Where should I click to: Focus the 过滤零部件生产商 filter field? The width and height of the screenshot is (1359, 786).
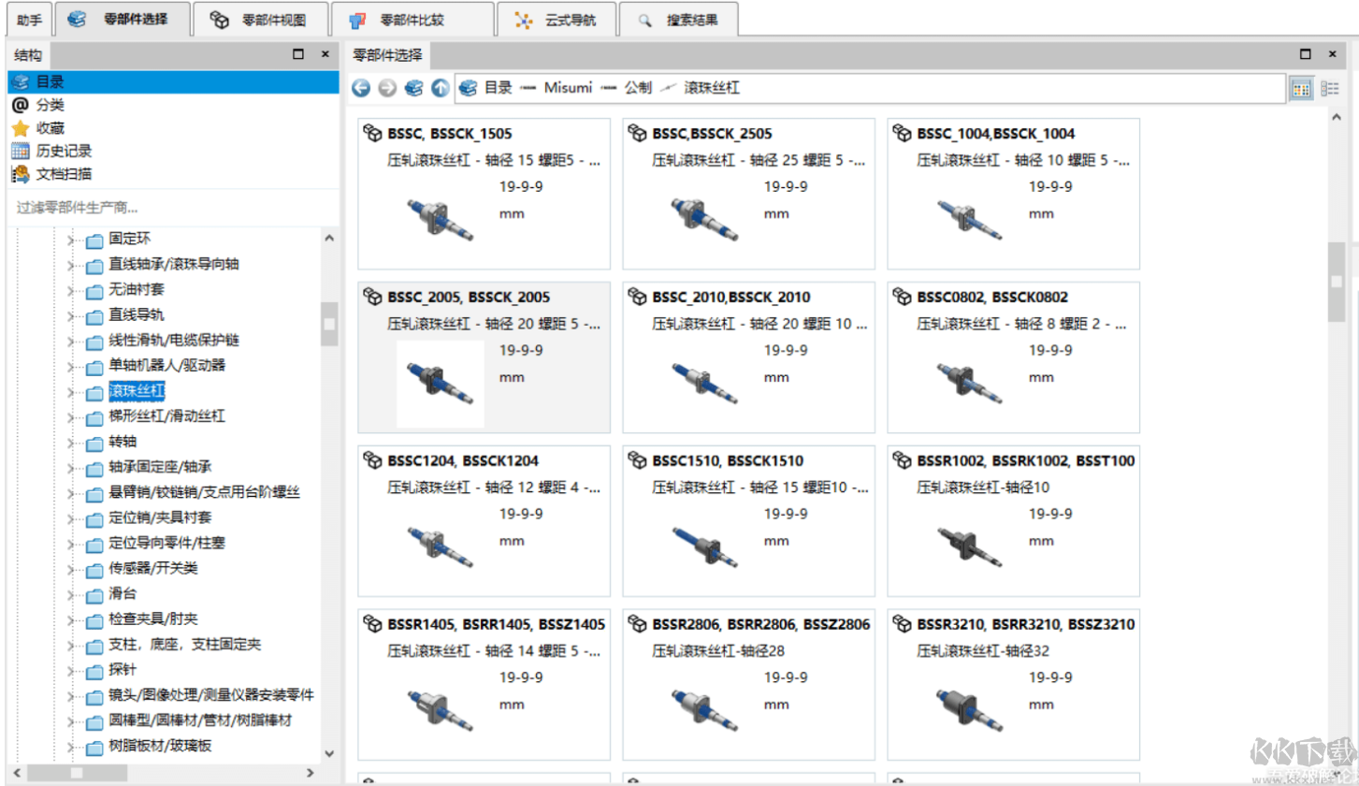[x=173, y=208]
